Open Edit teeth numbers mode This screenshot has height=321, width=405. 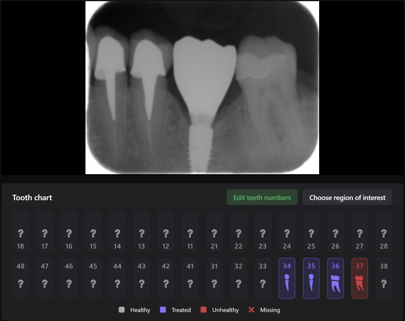(262, 197)
